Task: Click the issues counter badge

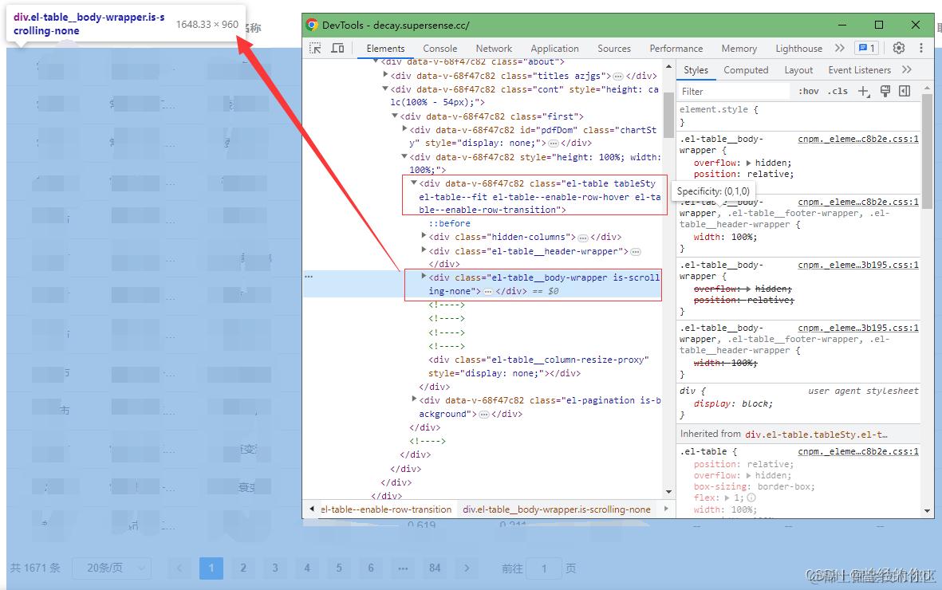Action: (867, 48)
